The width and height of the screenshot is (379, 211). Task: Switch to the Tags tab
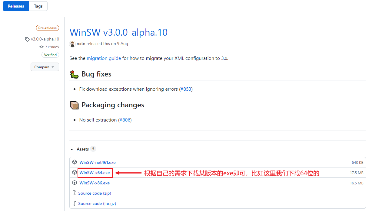38,6
